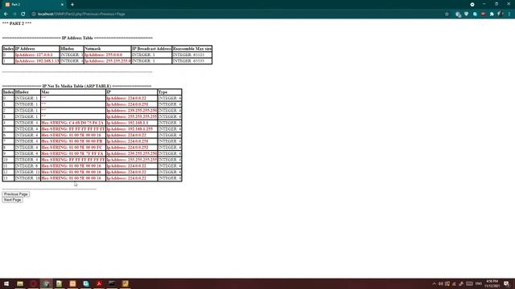Click the ARP IpAddress 224.0.0.252 cell
The height and width of the screenshot is (289, 515).
point(132,148)
